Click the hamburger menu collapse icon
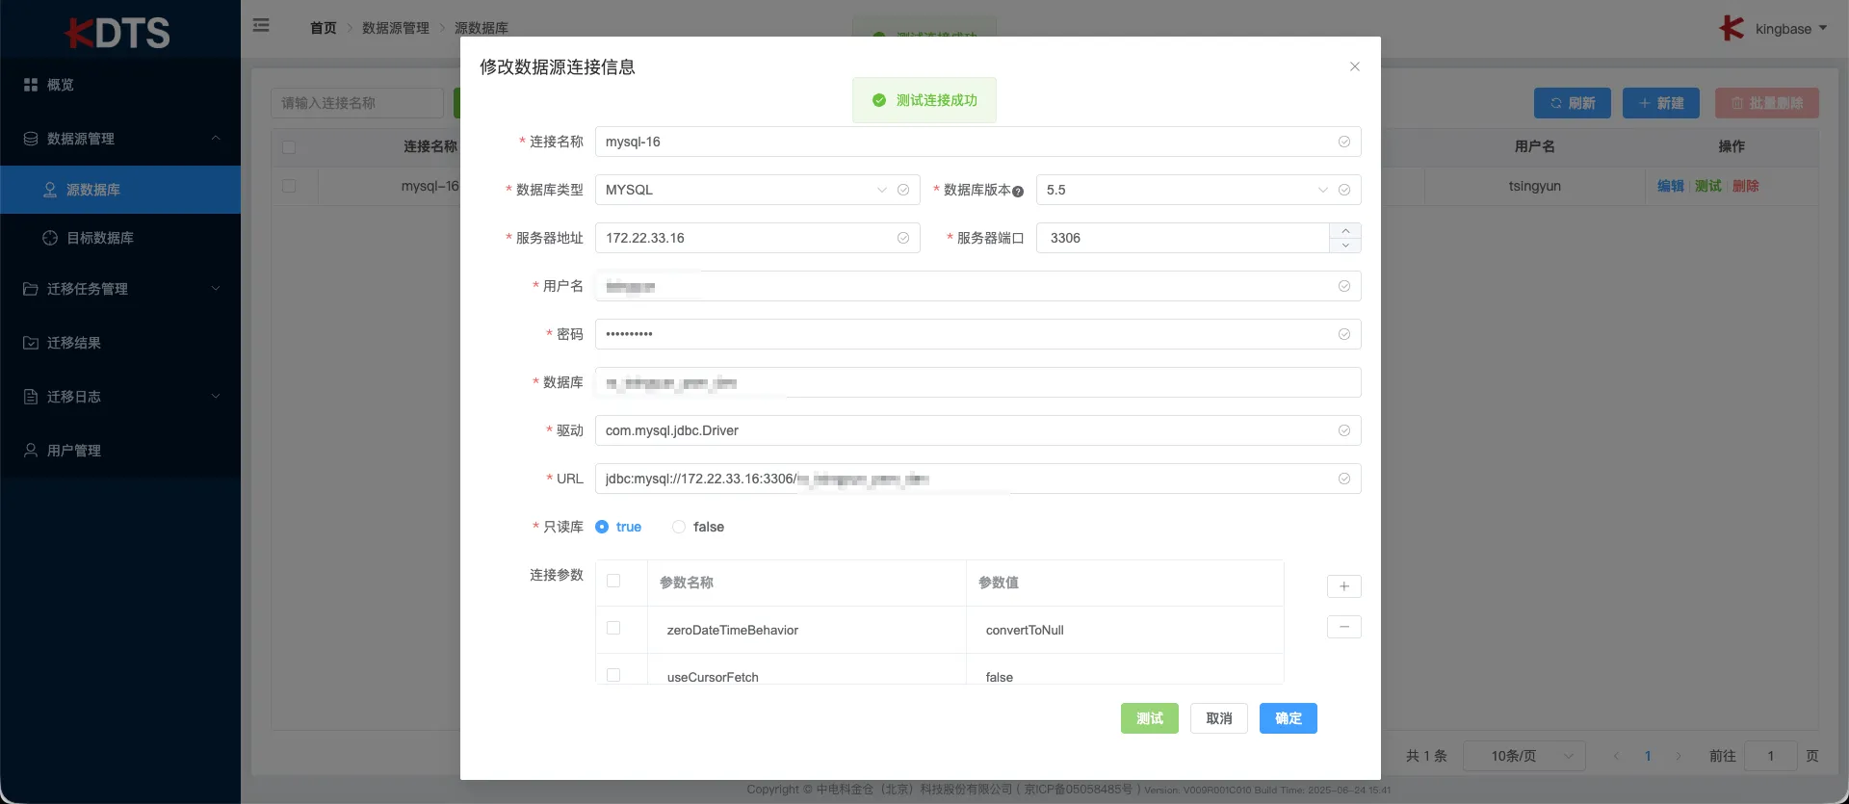 [x=261, y=25]
